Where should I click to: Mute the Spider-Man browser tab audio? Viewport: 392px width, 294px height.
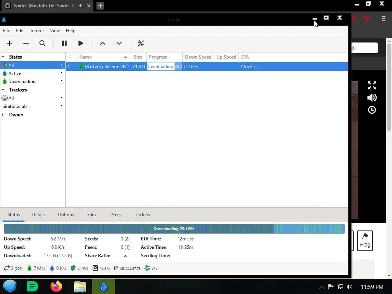80,5
